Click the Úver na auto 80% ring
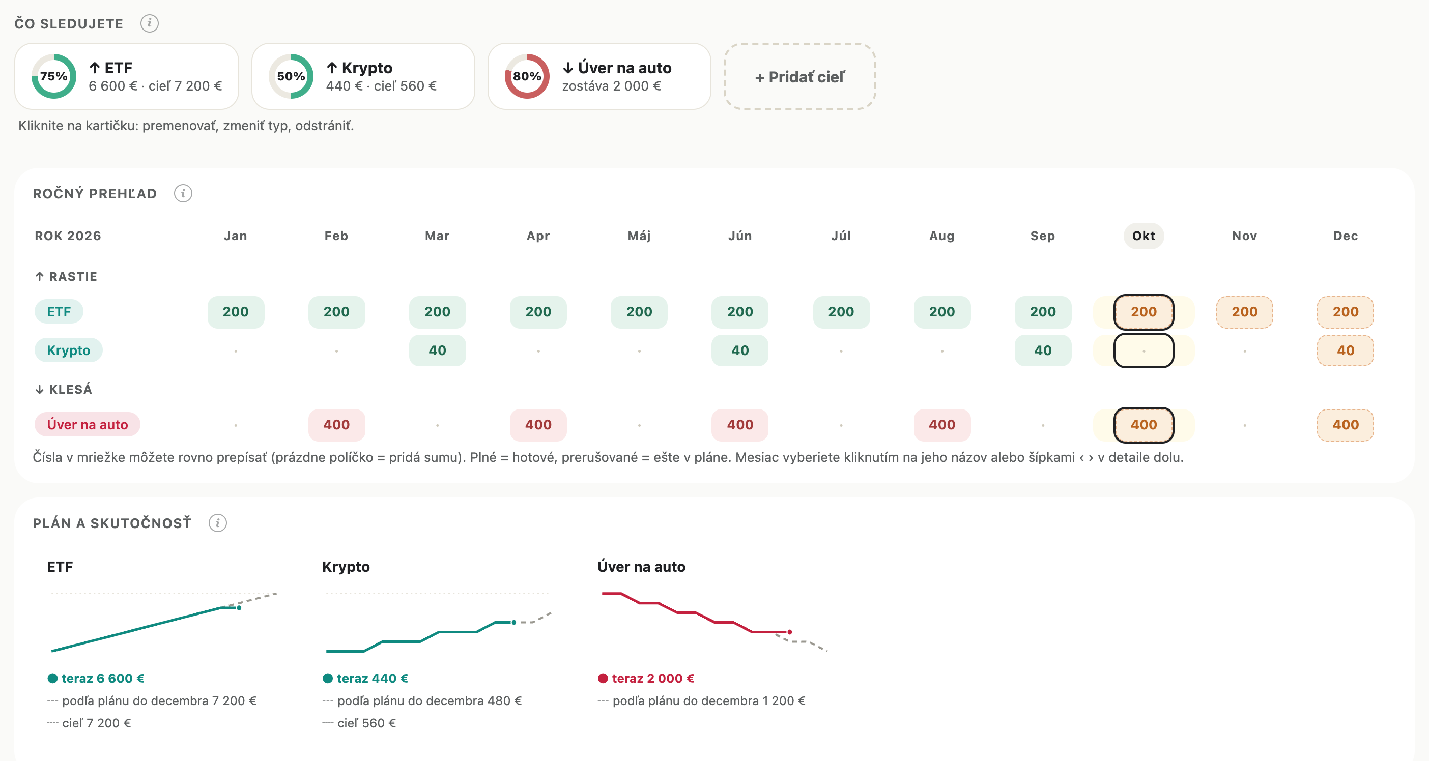Image resolution: width=1429 pixels, height=761 pixels. tap(527, 76)
